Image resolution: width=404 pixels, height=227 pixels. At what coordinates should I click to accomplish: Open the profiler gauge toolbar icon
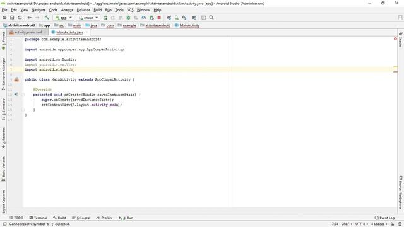pyautogui.click(x=144, y=18)
